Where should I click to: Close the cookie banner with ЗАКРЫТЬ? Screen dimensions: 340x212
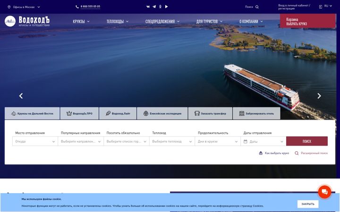coord(308,204)
